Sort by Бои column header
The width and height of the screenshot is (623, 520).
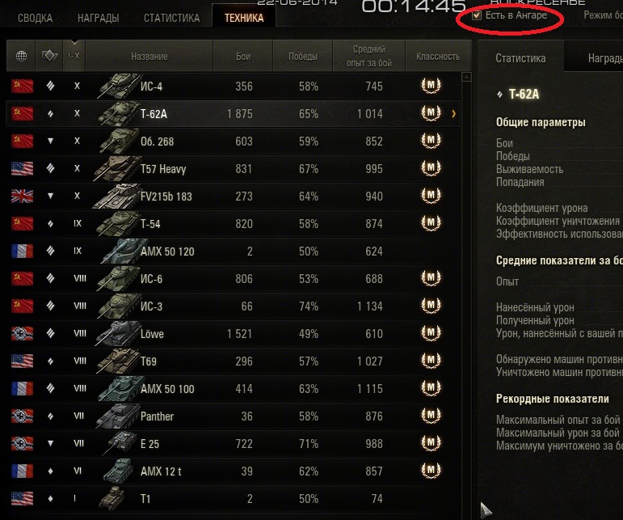[243, 56]
